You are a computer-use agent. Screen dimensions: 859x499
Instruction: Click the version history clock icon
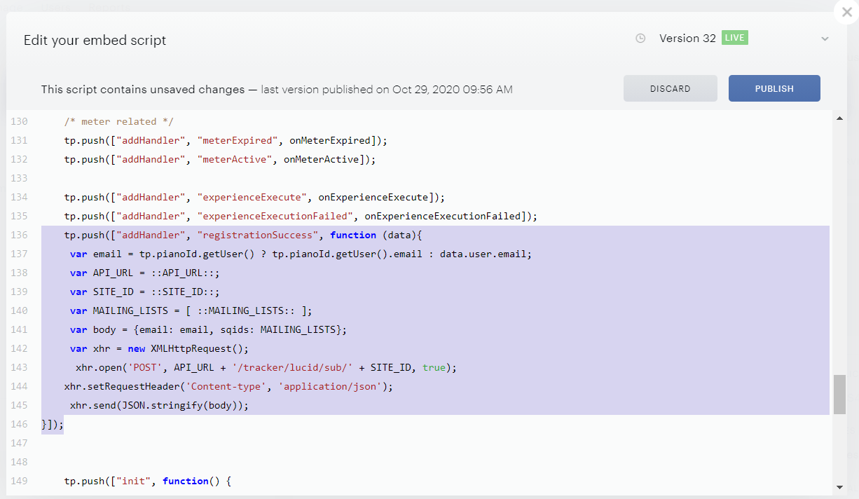pyautogui.click(x=640, y=39)
